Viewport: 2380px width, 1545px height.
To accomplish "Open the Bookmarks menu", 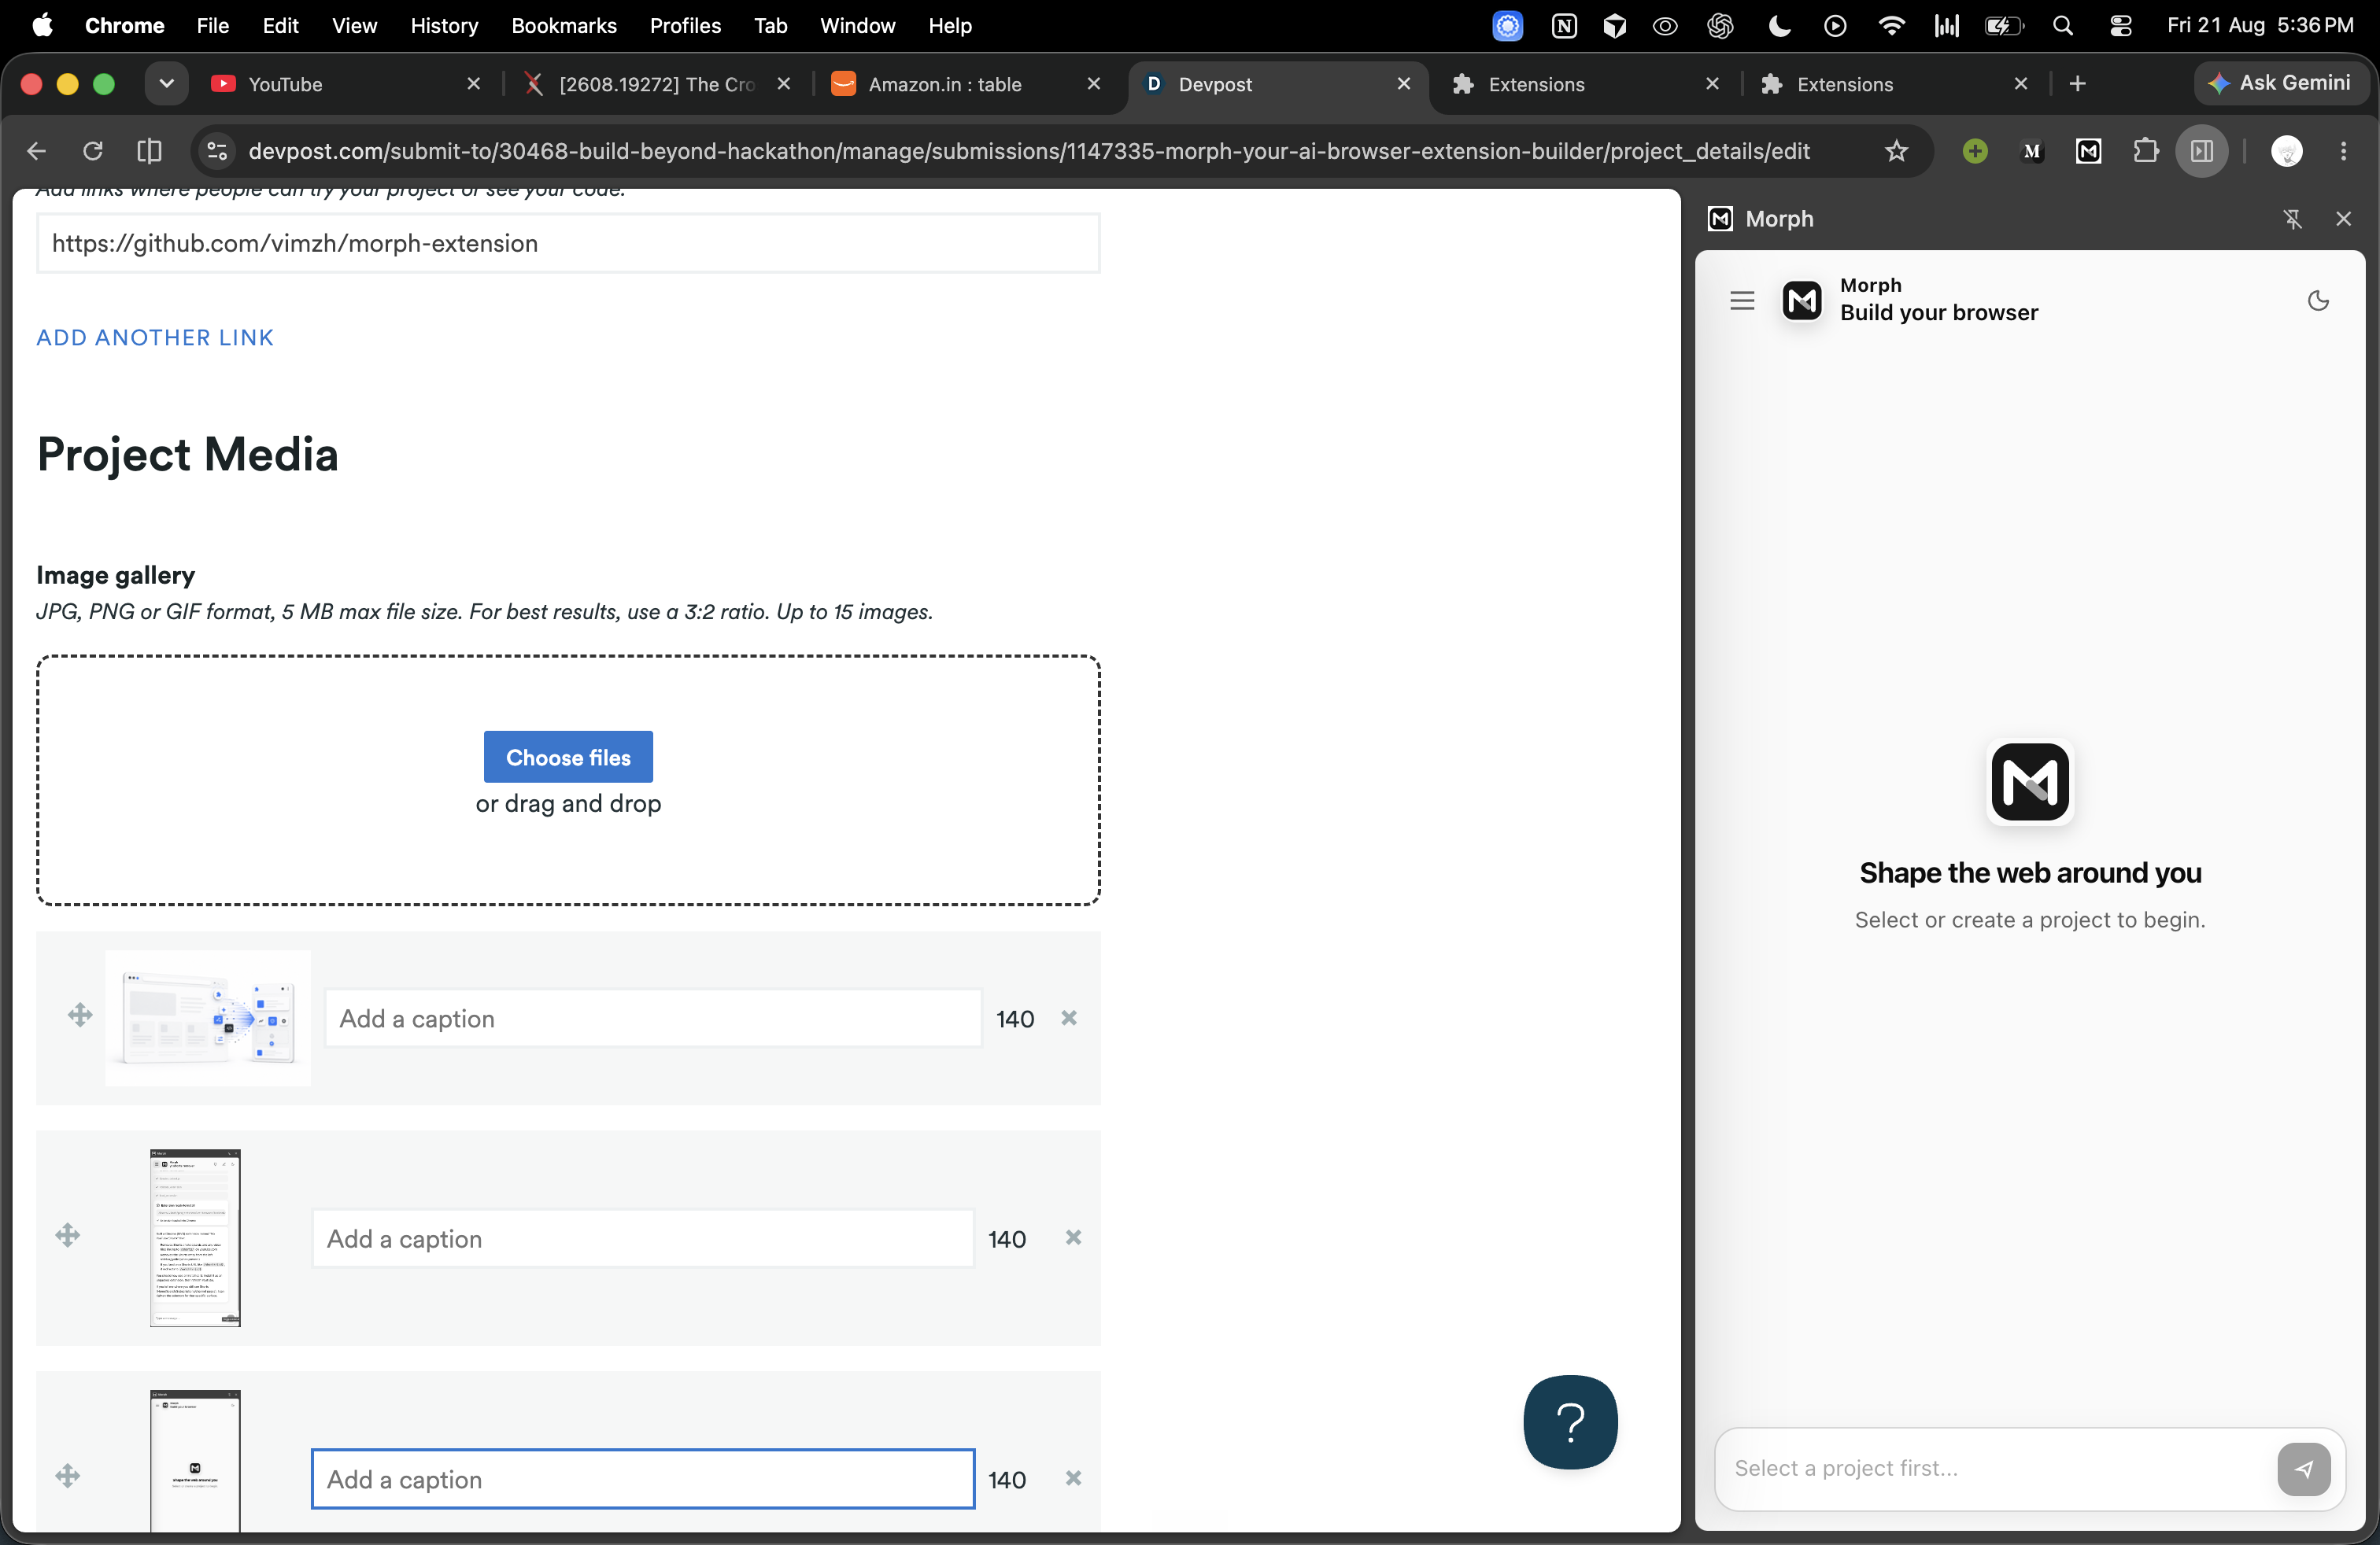I will [564, 26].
